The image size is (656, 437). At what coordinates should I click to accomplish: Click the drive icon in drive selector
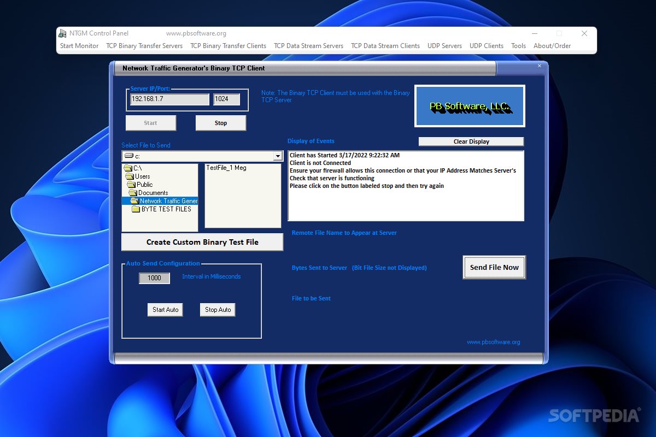pyautogui.click(x=129, y=156)
